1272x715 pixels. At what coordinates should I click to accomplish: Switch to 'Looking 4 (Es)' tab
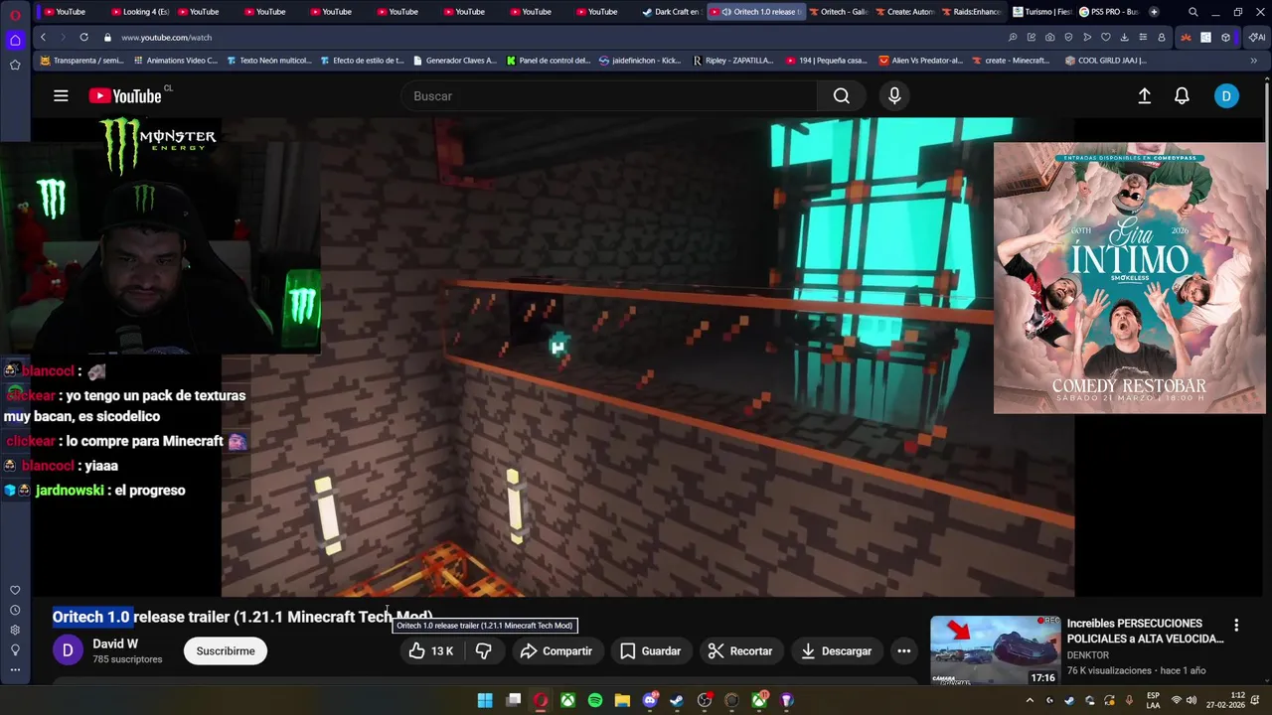click(x=139, y=12)
